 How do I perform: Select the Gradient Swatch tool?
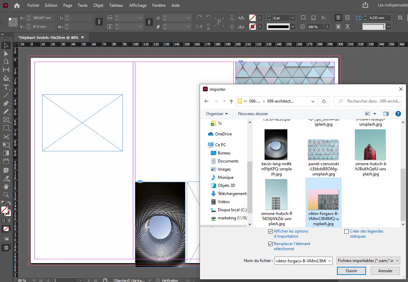(6, 153)
